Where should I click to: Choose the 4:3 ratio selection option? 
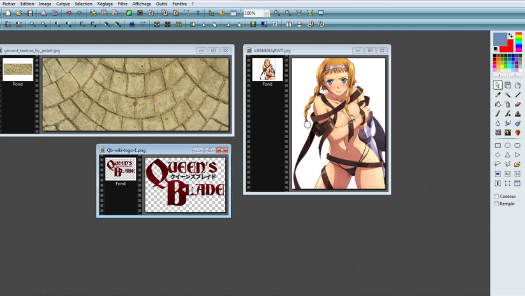click(x=508, y=174)
